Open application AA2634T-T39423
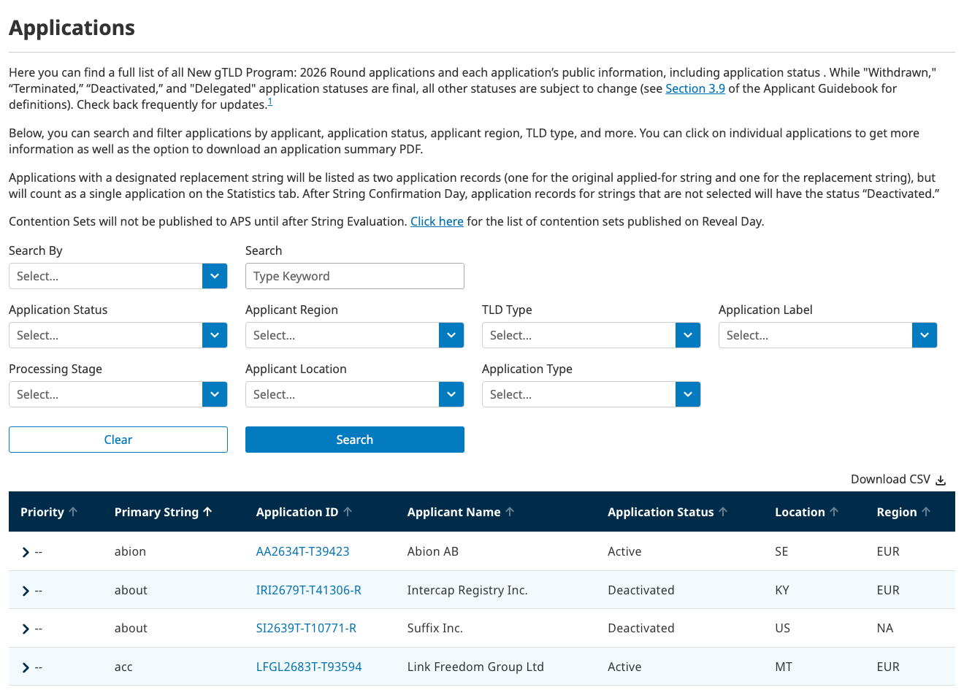This screenshot has width=964, height=690. [x=302, y=551]
